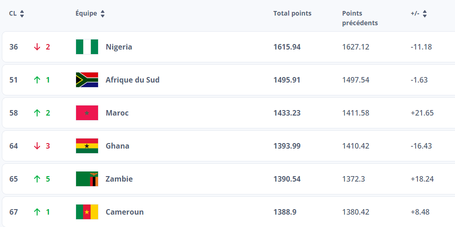The height and width of the screenshot is (227, 455).
Task: Click the Morocco flag icon
Action: coord(87,113)
